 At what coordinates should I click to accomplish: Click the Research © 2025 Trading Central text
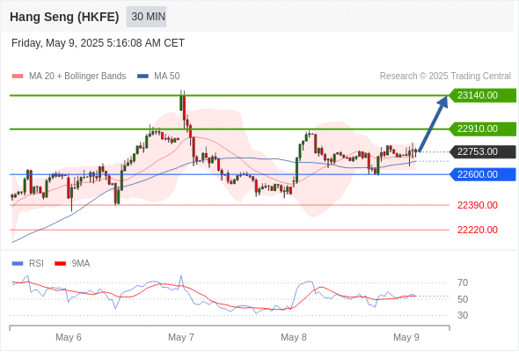445,77
